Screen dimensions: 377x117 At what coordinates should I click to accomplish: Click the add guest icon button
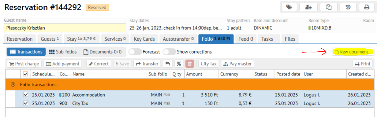pyautogui.click(x=308, y=7)
